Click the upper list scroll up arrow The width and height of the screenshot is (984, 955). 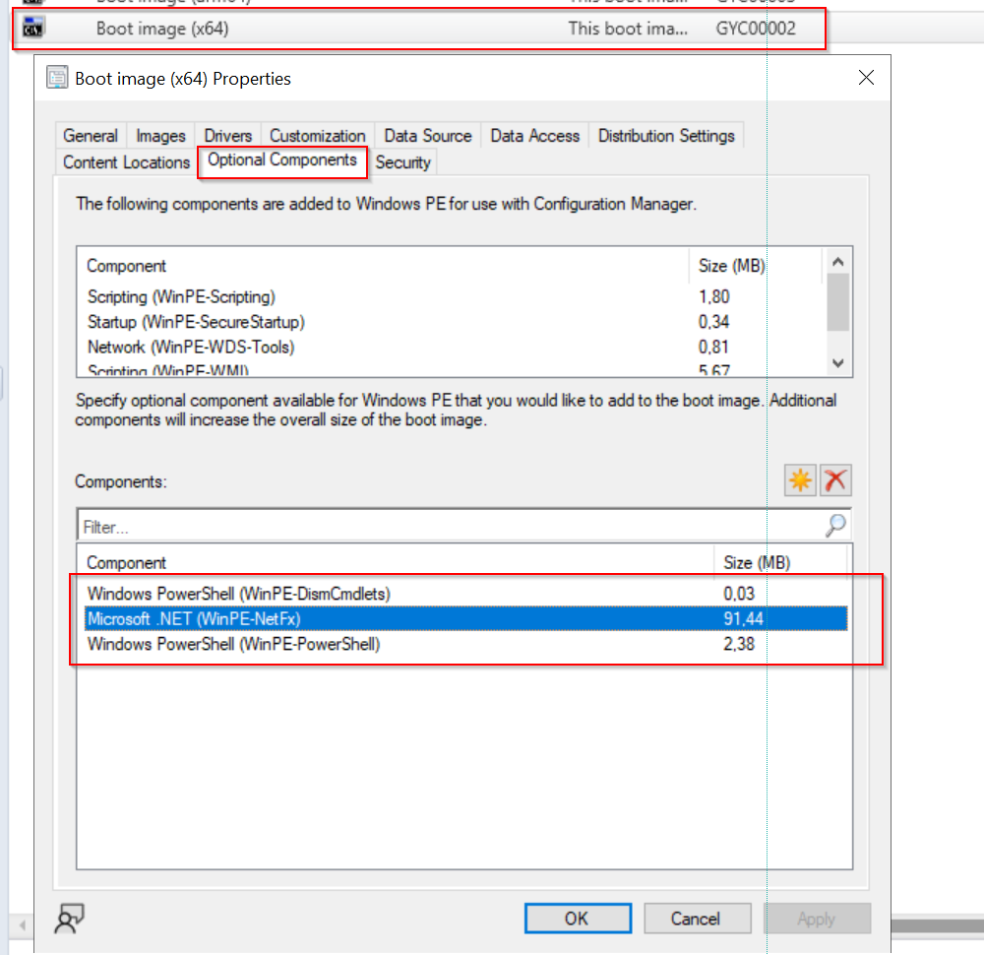(x=837, y=261)
